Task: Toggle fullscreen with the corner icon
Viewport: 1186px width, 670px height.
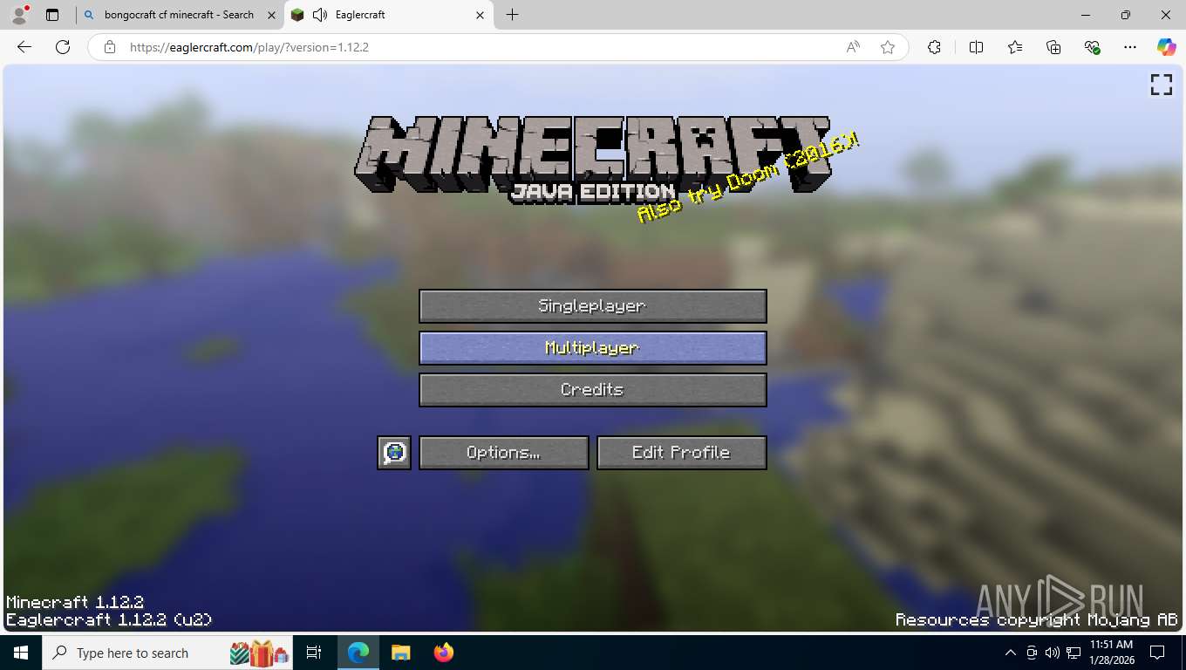Action: coord(1162,85)
